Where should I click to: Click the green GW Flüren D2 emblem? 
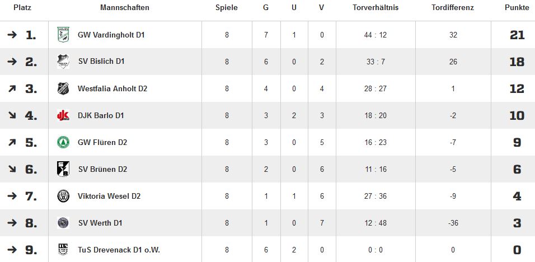(x=63, y=142)
